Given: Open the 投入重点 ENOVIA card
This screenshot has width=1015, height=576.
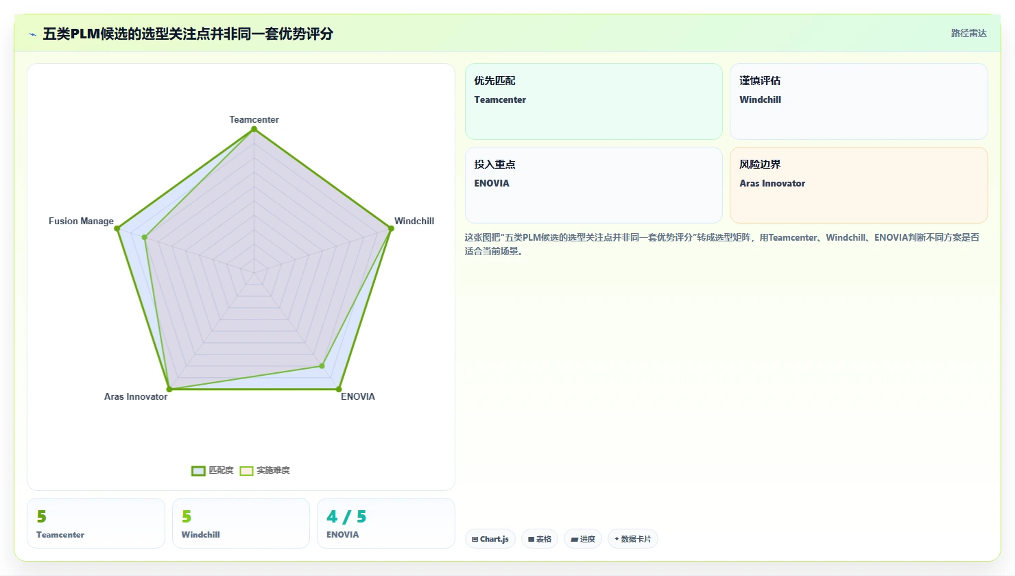Looking at the screenshot, I should (594, 185).
